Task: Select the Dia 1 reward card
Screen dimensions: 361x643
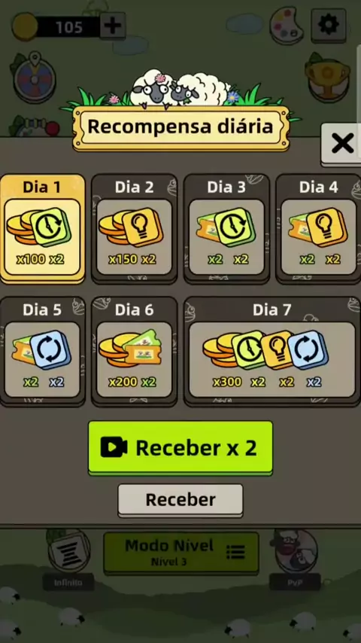Action: click(43, 228)
